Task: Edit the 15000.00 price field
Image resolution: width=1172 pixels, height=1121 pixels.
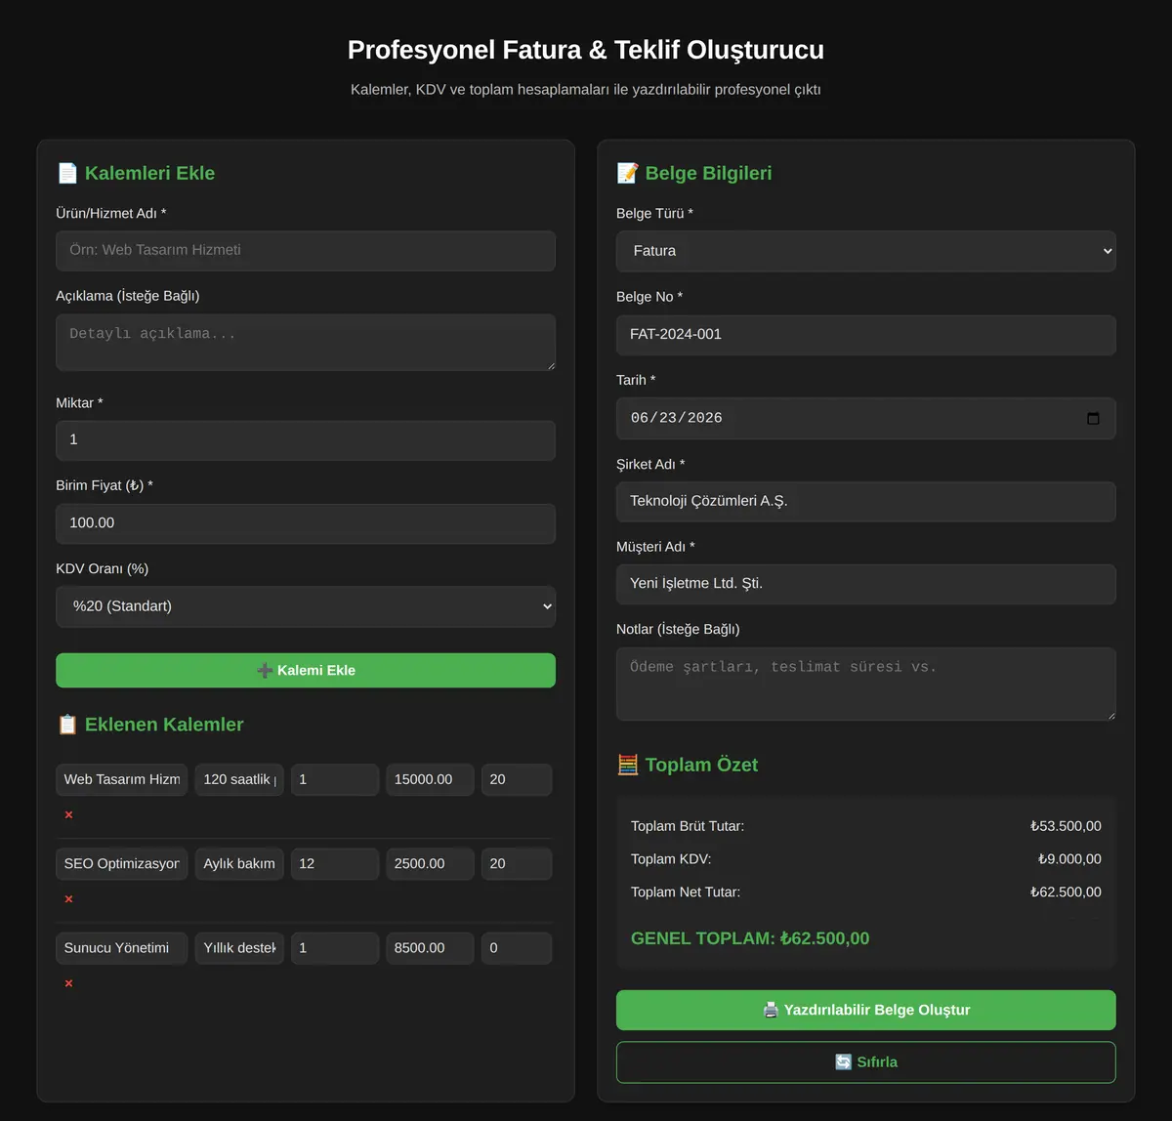Action: 430,779
